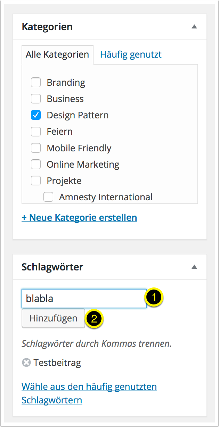219x427 pixels.
Task: Enable the Mobile Friendly category
Action: (x=36, y=148)
